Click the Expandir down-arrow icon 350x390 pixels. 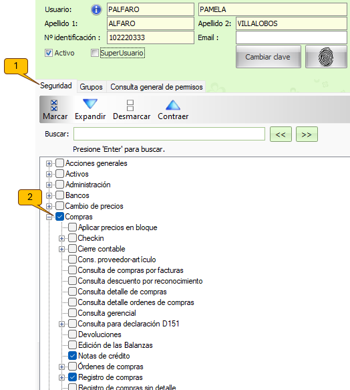[90, 104]
